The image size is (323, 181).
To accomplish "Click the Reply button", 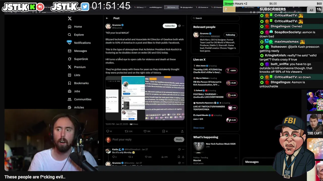I will click(179, 140).
